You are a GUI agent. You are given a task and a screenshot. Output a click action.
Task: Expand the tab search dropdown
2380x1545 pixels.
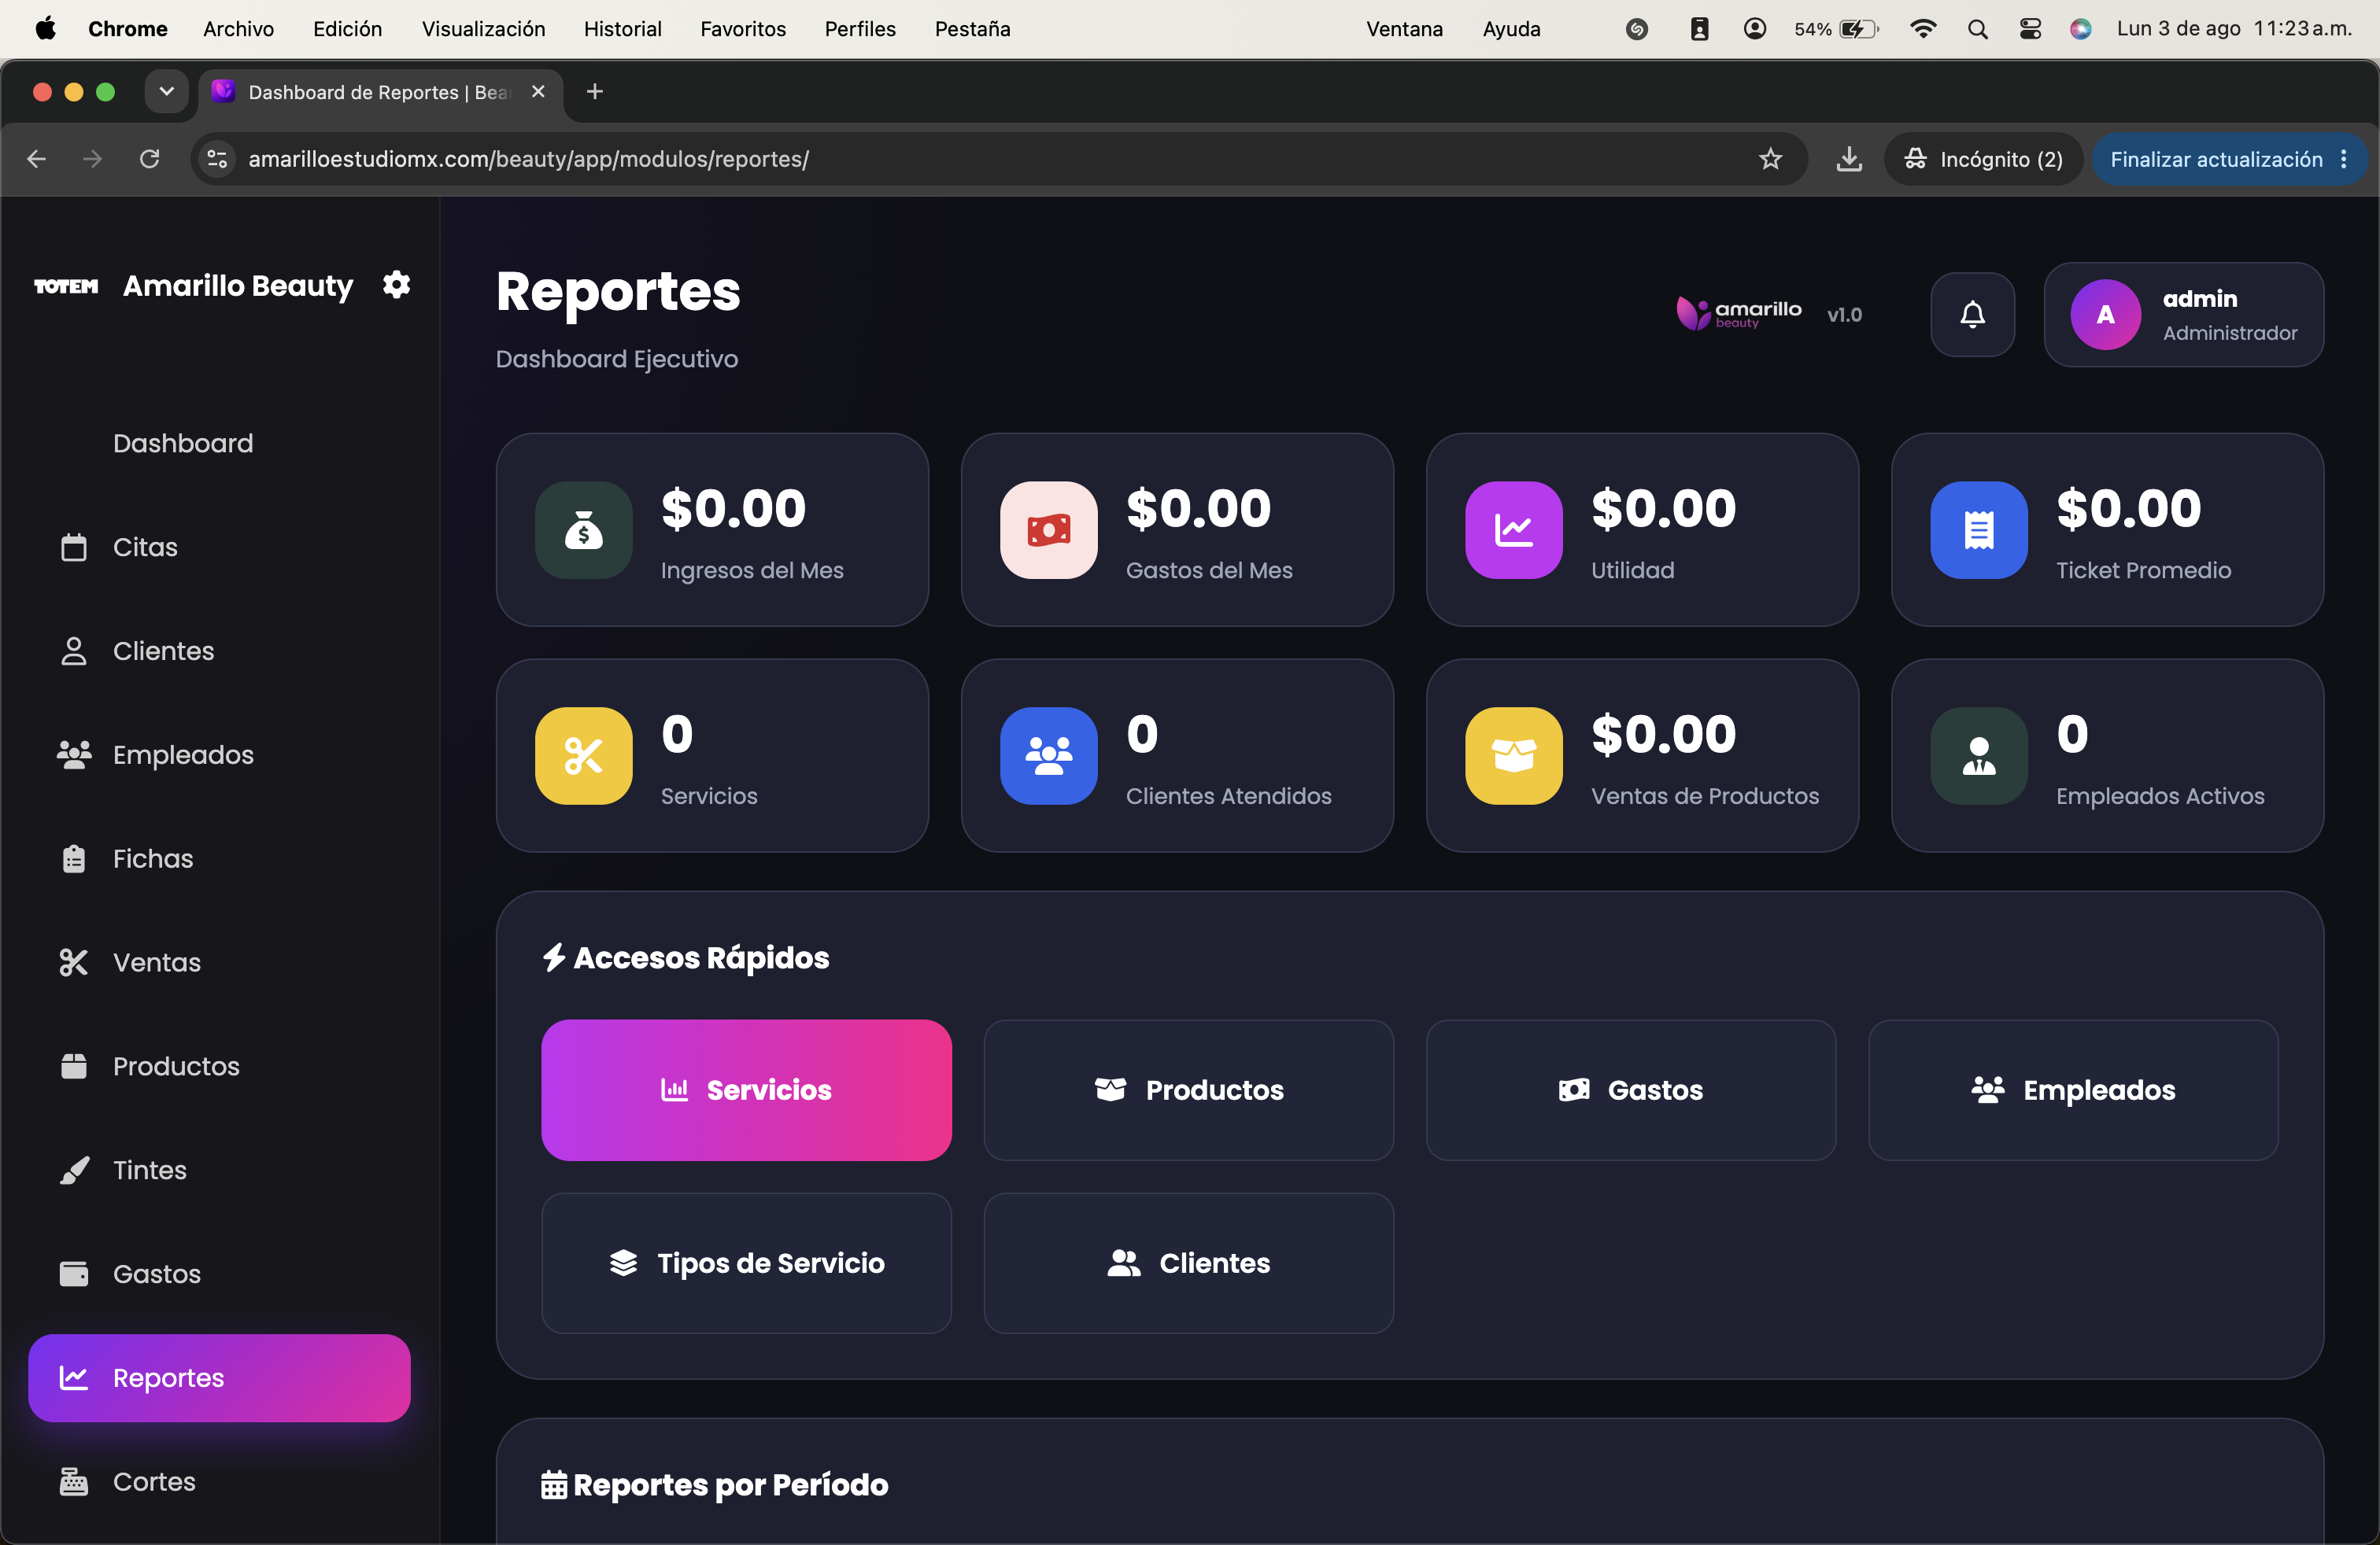point(167,92)
